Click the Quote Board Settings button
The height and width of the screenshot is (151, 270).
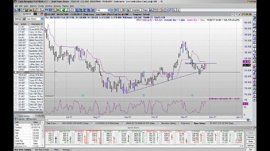tap(251, 146)
